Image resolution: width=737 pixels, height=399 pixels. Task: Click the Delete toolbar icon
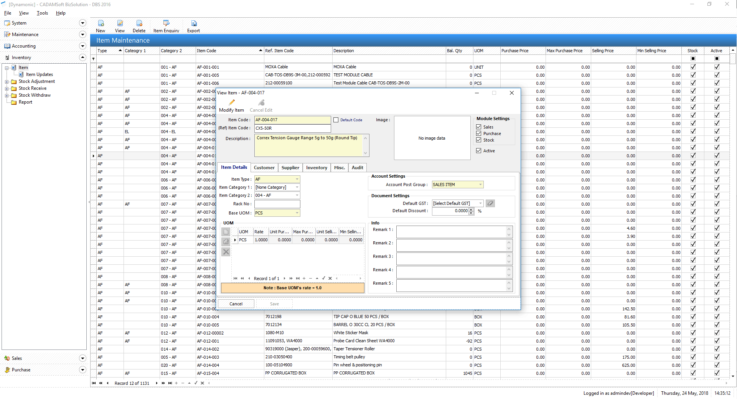coord(139,24)
